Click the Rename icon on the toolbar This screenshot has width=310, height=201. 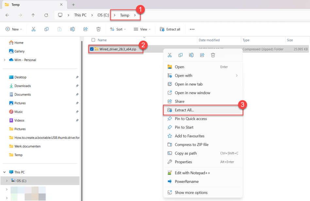(x=73, y=29)
